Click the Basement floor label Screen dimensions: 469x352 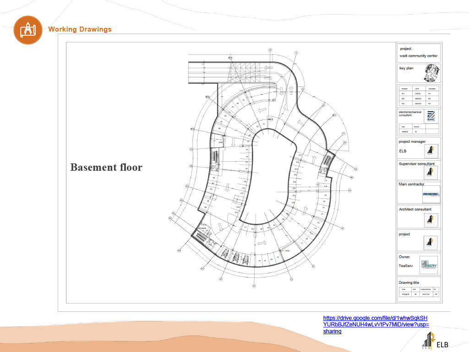coord(106,167)
